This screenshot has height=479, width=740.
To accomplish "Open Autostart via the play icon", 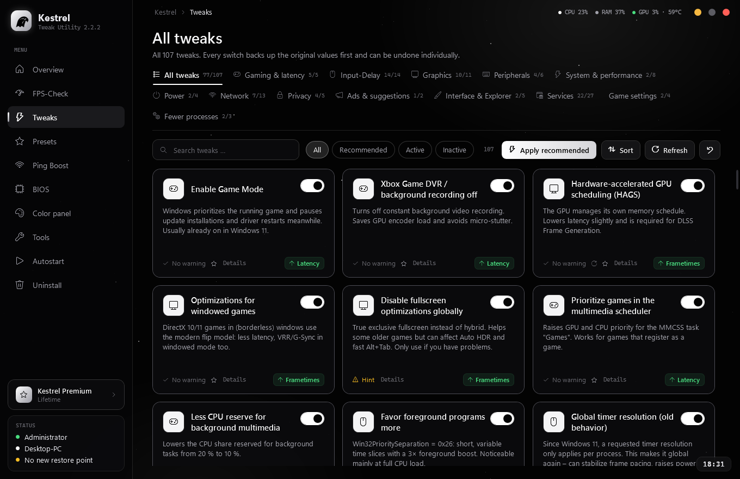I will pos(20,261).
